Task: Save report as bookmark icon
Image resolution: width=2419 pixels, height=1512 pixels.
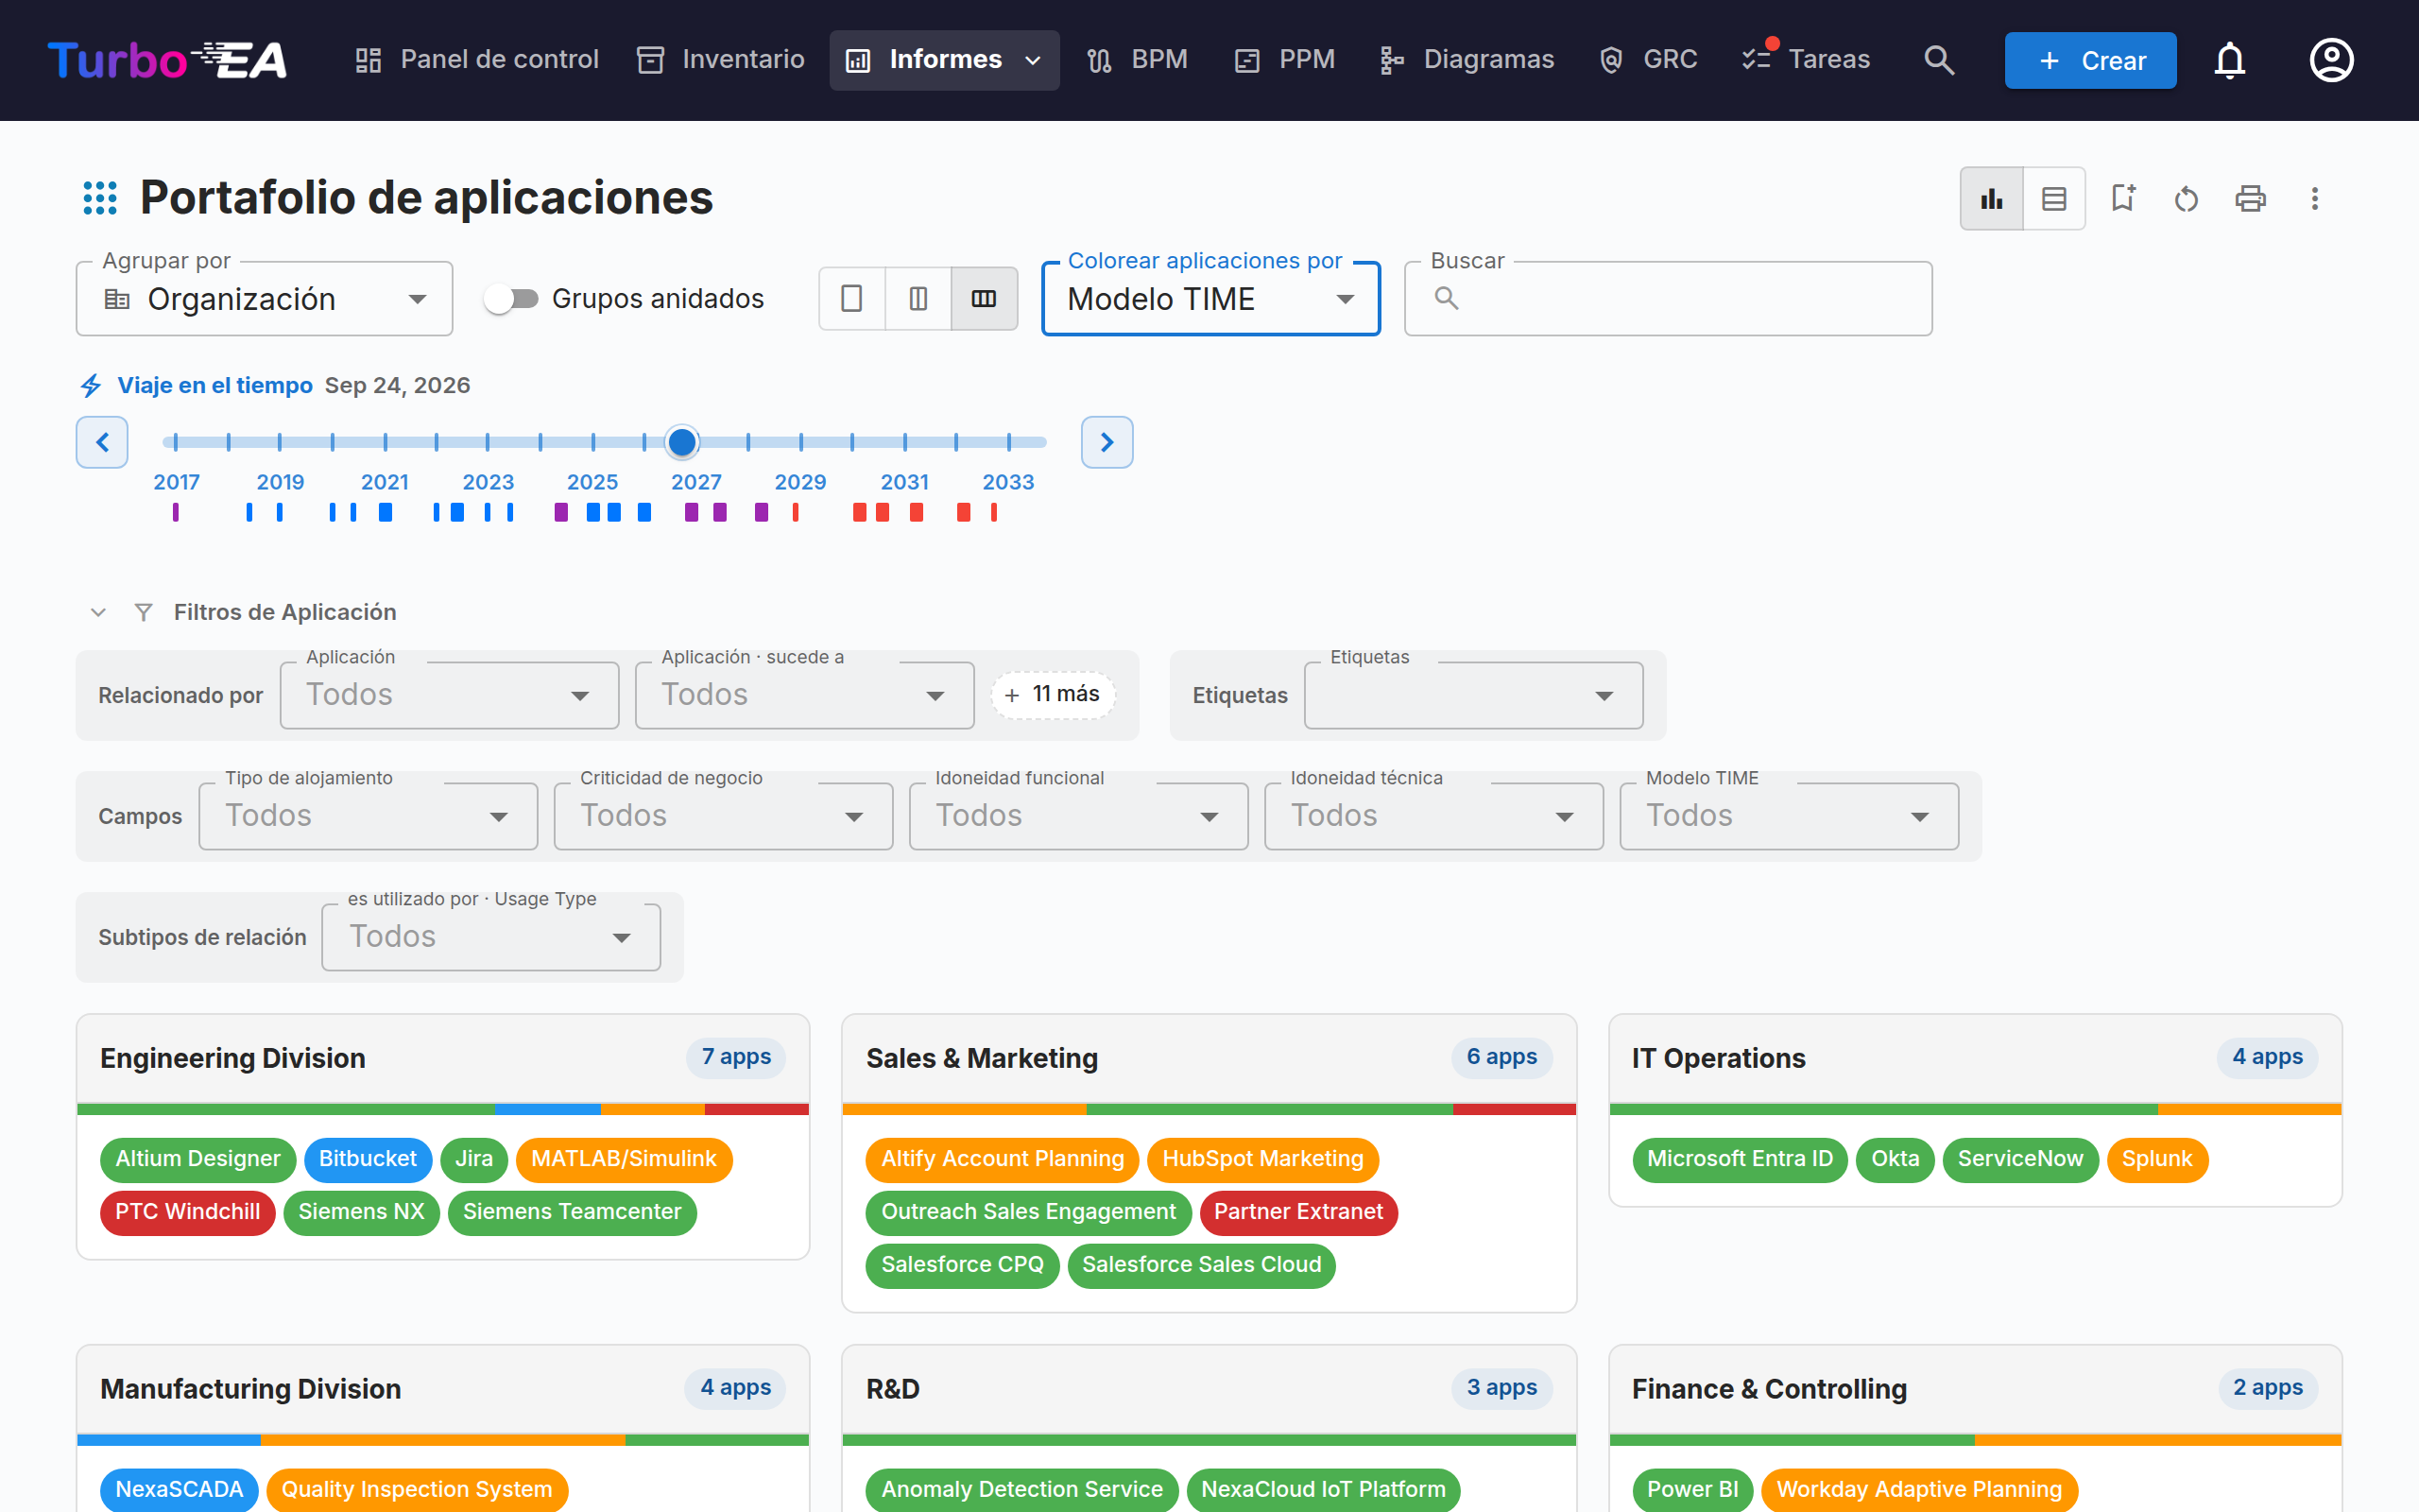Action: (x=2122, y=198)
